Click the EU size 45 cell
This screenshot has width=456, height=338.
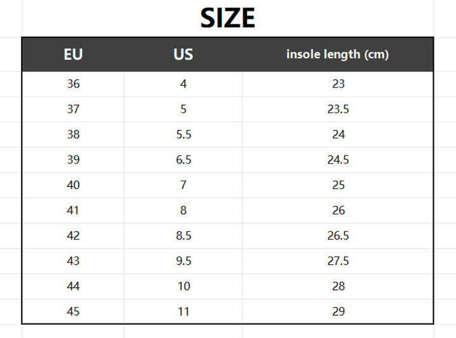[73, 311]
